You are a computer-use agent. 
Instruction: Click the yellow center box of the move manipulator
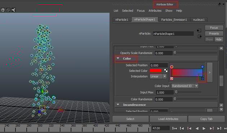pos(42,109)
